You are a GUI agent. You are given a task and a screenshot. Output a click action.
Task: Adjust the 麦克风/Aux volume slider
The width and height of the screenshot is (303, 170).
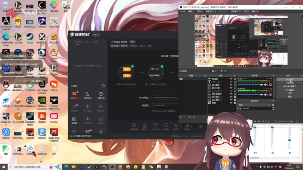(250, 85)
